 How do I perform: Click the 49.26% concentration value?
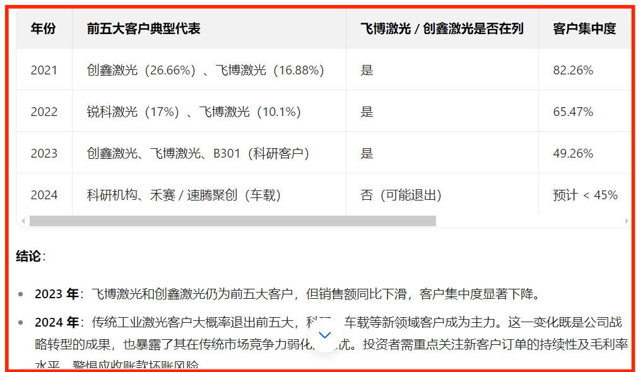(x=573, y=153)
